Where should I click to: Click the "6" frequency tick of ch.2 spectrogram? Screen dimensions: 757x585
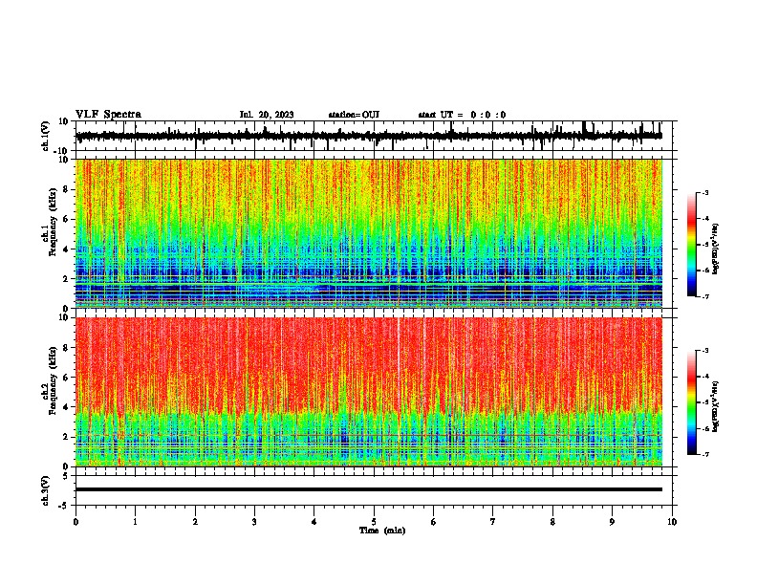[x=66, y=378]
